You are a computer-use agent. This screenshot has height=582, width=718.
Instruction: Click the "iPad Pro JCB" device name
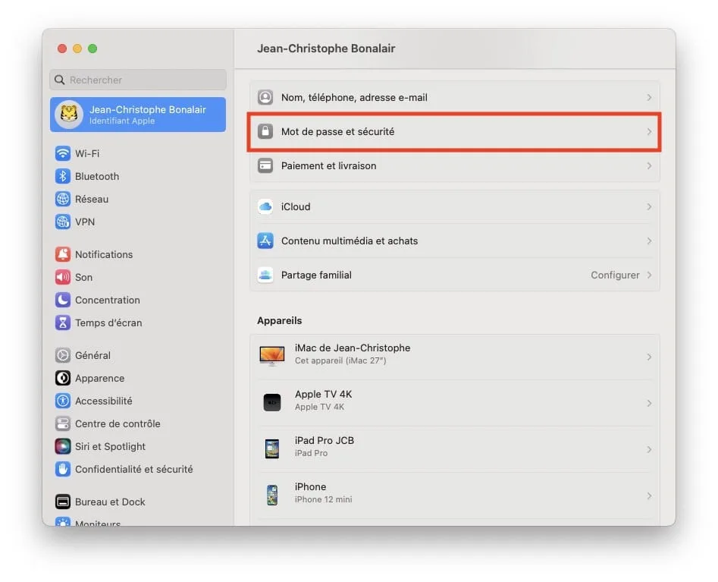pyautogui.click(x=325, y=440)
